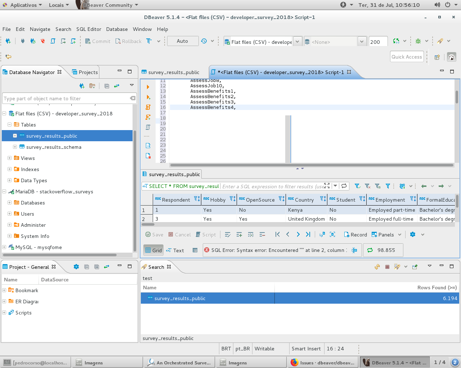Click the stop search red icon

click(x=387, y=267)
